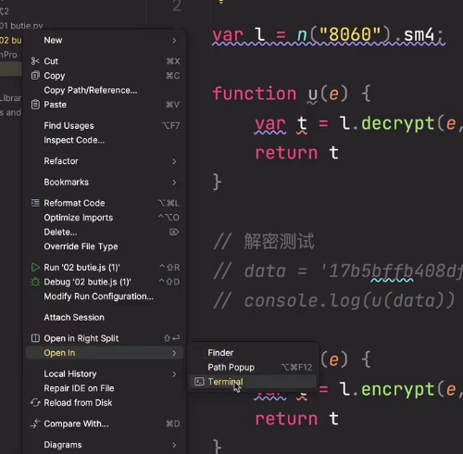Click the Compare With arrows icon
The height and width of the screenshot is (454, 463).
(35, 423)
